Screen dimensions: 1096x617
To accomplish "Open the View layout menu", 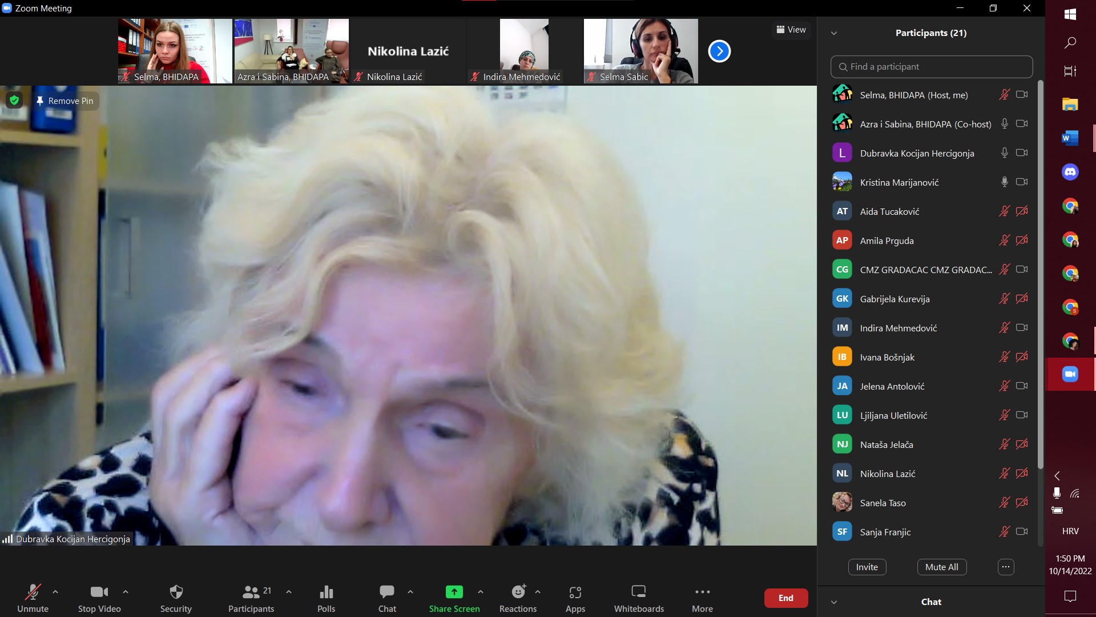I will point(791,30).
